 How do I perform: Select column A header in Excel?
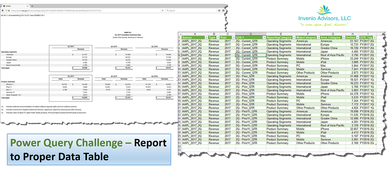(x=195, y=34)
